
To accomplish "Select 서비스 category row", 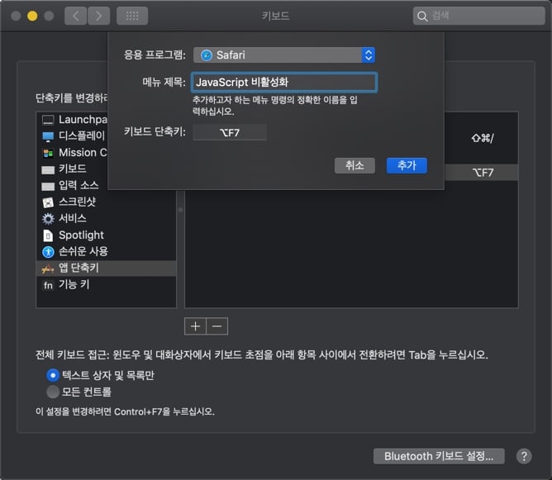I will (x=106, y=219).
